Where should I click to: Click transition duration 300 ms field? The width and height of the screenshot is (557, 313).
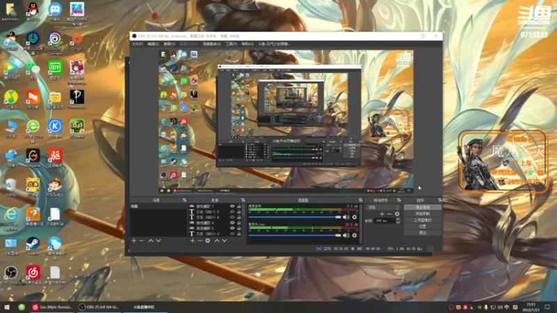pyautogui.click(x=385, y=220)
